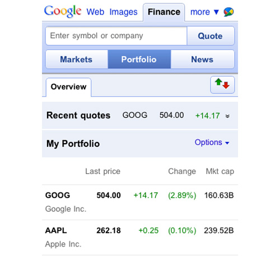Toggle the green/red arrows change view button
The image size is (280, 256).
[x=222, y=85]
